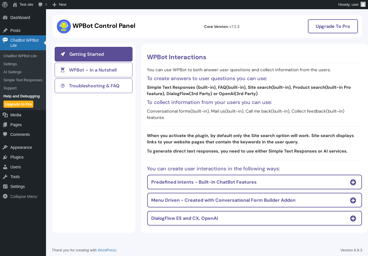Go to the Media library
This screenshot has height=256, width=368.
click(16, 115)
